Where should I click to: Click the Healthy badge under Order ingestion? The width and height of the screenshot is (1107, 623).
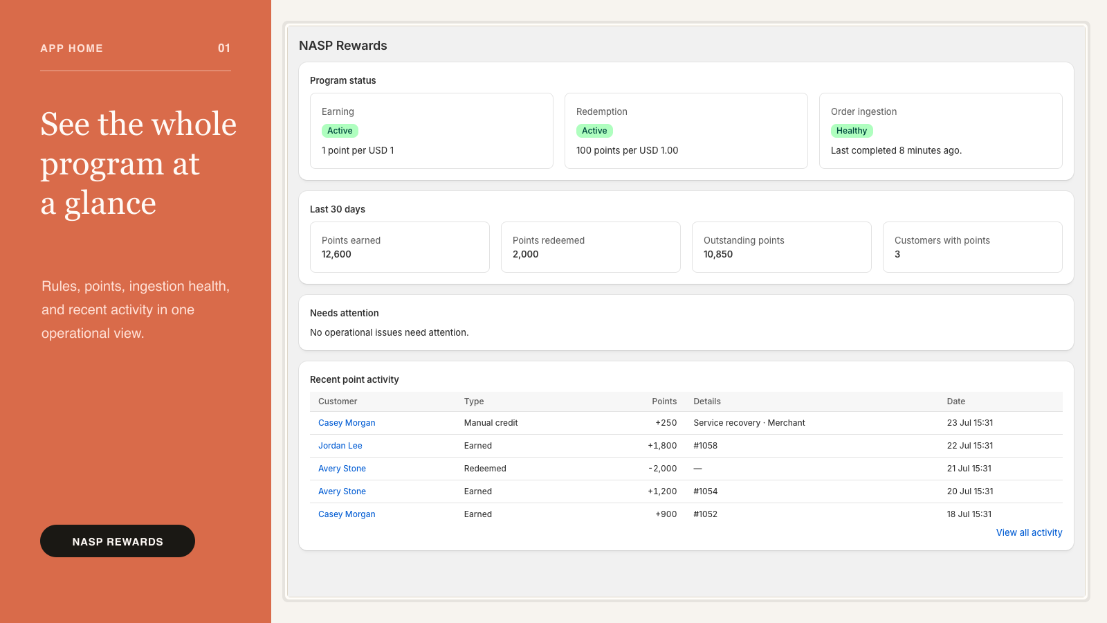(x=852, y=131)
